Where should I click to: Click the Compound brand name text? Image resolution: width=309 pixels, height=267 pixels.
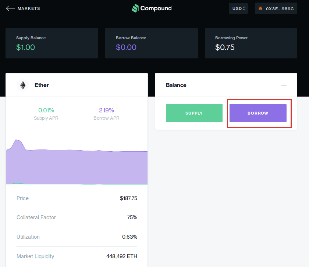coord(156,8)
